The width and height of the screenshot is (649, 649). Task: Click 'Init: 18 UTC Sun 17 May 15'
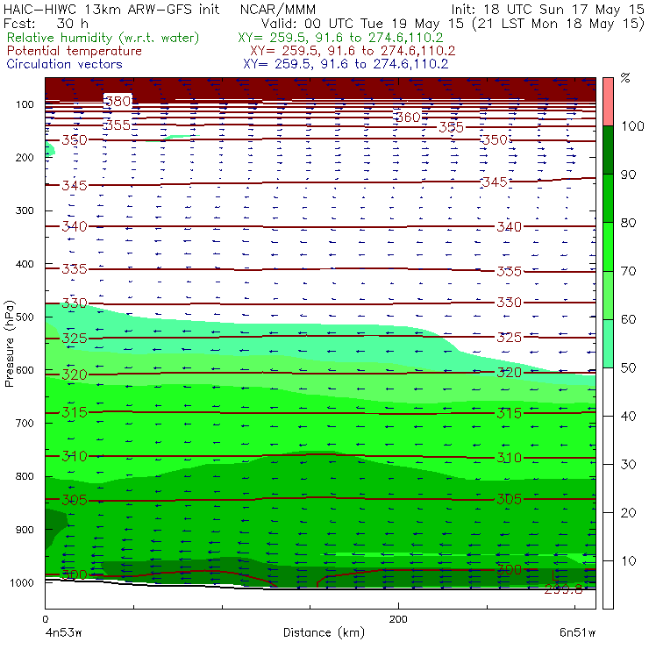(x=547, y=9)
